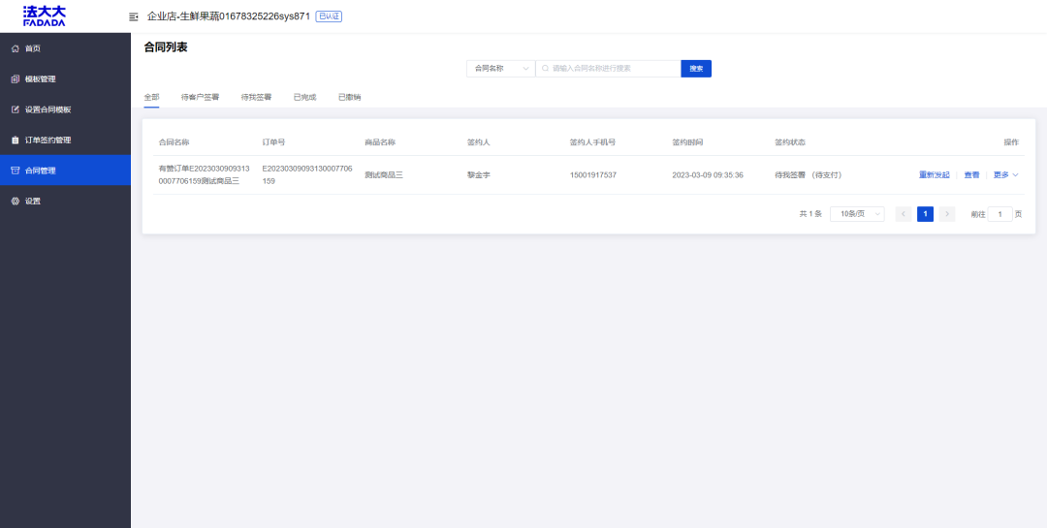This screenshot has height=528, width=1047.
Task: Collapse the sidebar with the menu fold icon
Action: (x=134, y=16)
